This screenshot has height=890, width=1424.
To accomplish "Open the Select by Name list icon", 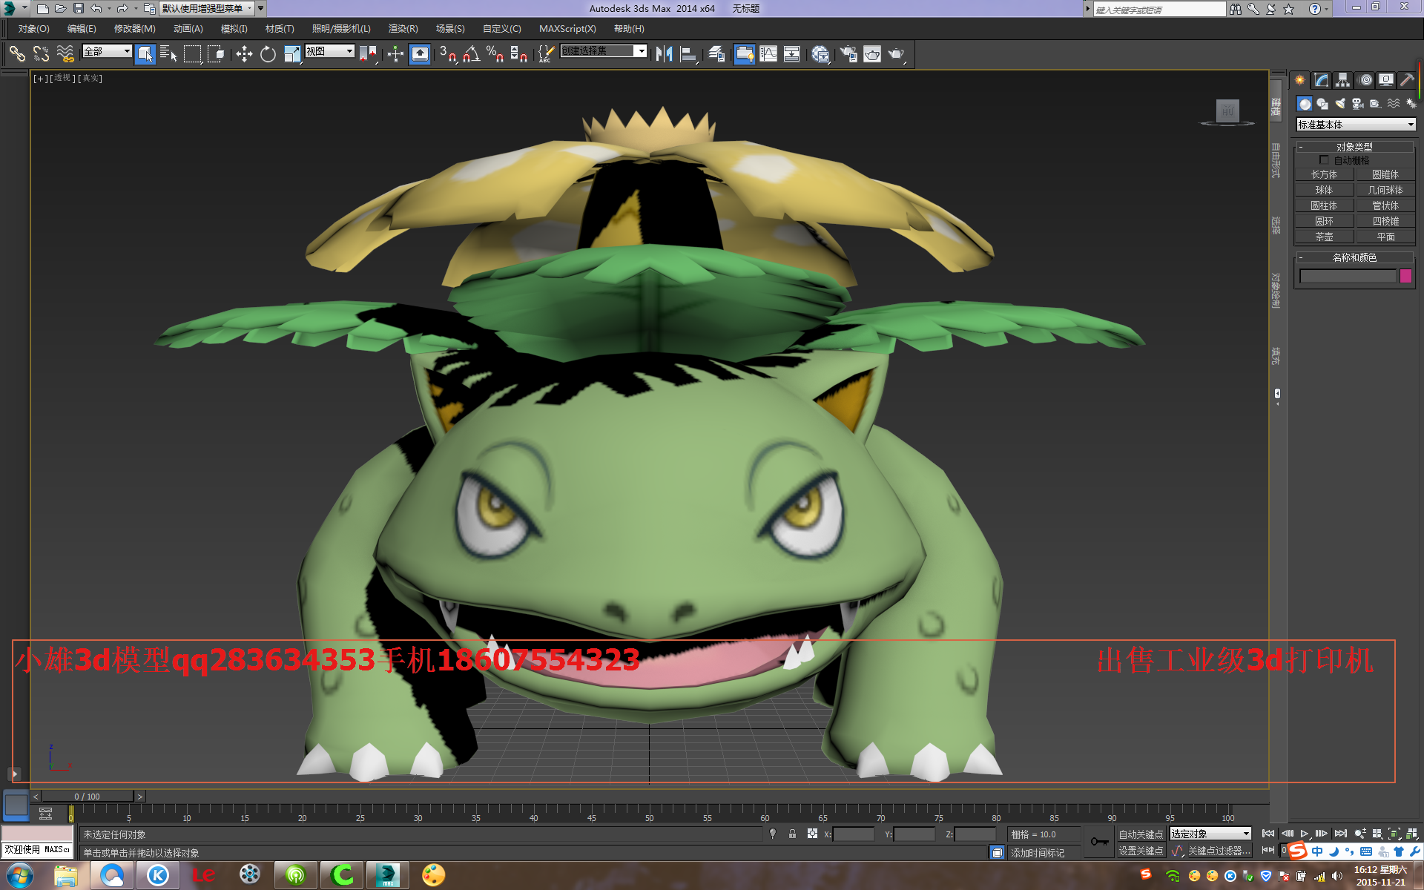I will pos(168,53).
